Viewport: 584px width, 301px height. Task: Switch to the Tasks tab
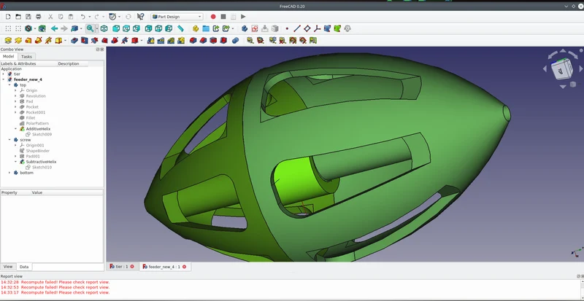(26, 57)
